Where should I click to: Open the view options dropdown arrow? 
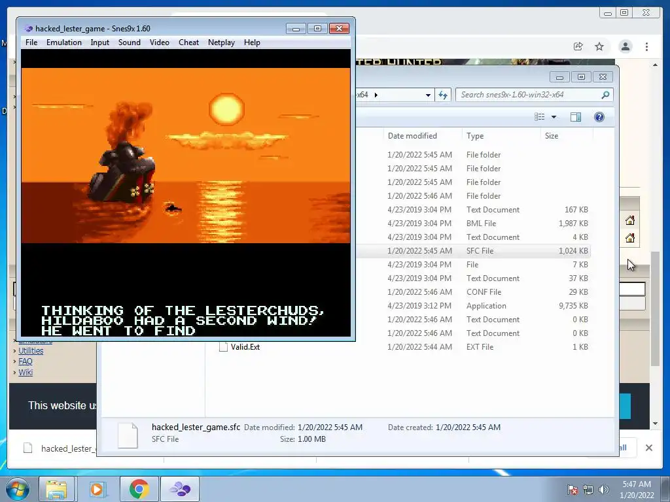(554, 117)
